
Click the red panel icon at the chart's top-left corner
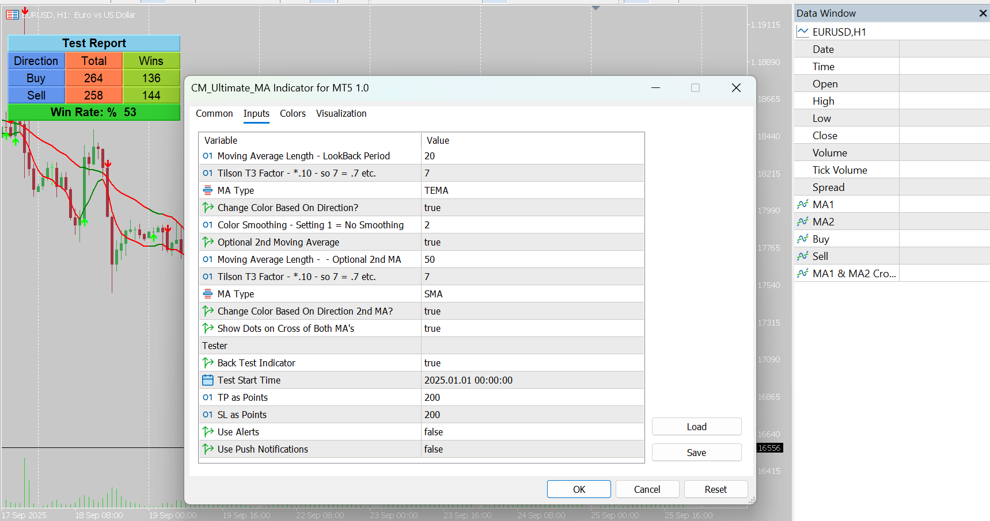(12, 14)
